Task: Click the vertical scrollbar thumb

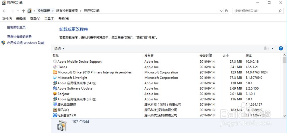Action: 284,60
